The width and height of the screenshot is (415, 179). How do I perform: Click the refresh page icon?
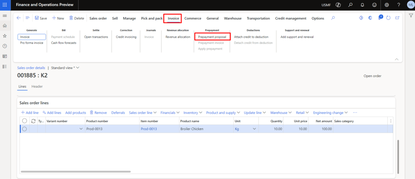(389, 18)
